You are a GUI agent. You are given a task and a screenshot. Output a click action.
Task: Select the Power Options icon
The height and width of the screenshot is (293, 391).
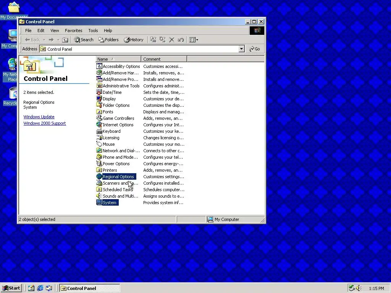(99, 163)
